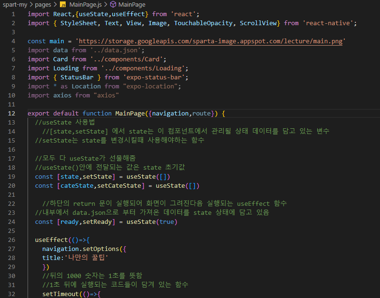Open the chevron after 'spart-my' breadcrumb
Screen dimensions: 380x298
[31, 5]
